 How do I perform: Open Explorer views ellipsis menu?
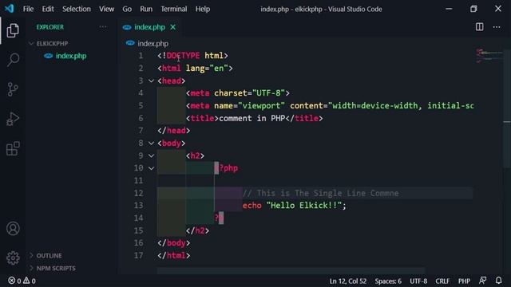coord(103,27)
